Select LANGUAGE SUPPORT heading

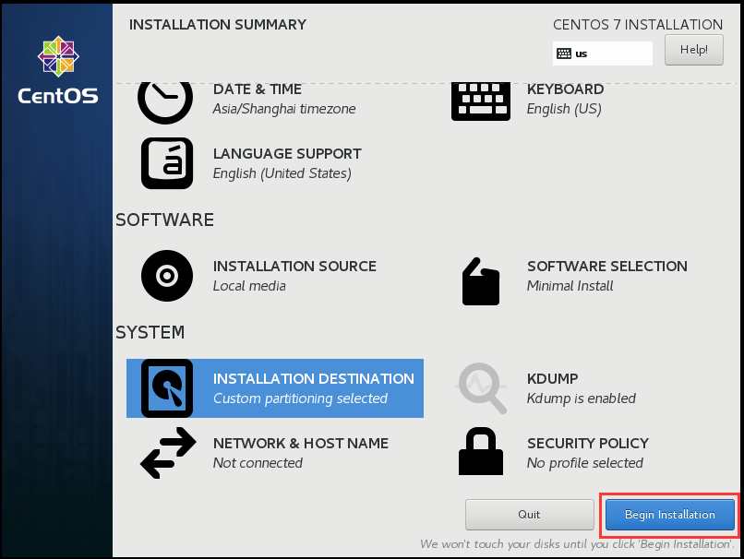[x=287, y=154]
